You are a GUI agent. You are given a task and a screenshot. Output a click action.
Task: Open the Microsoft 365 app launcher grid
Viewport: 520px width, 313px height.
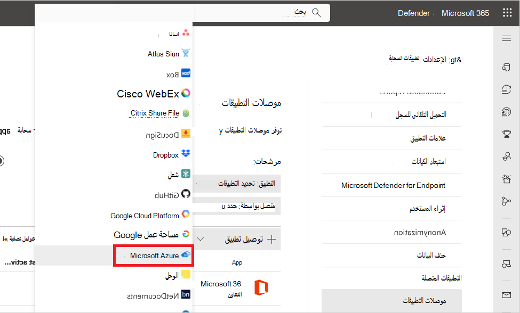point(507,12)
